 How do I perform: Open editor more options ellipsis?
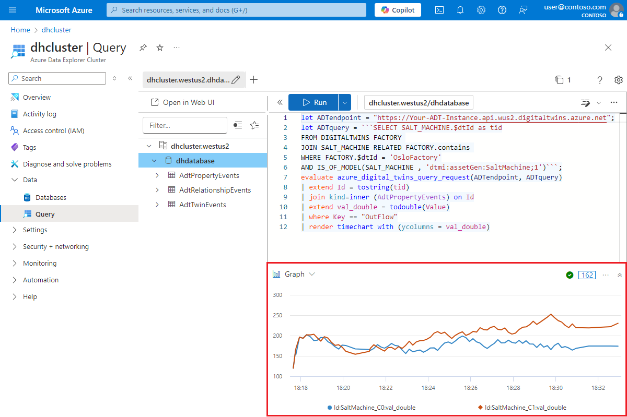(614, 102)
